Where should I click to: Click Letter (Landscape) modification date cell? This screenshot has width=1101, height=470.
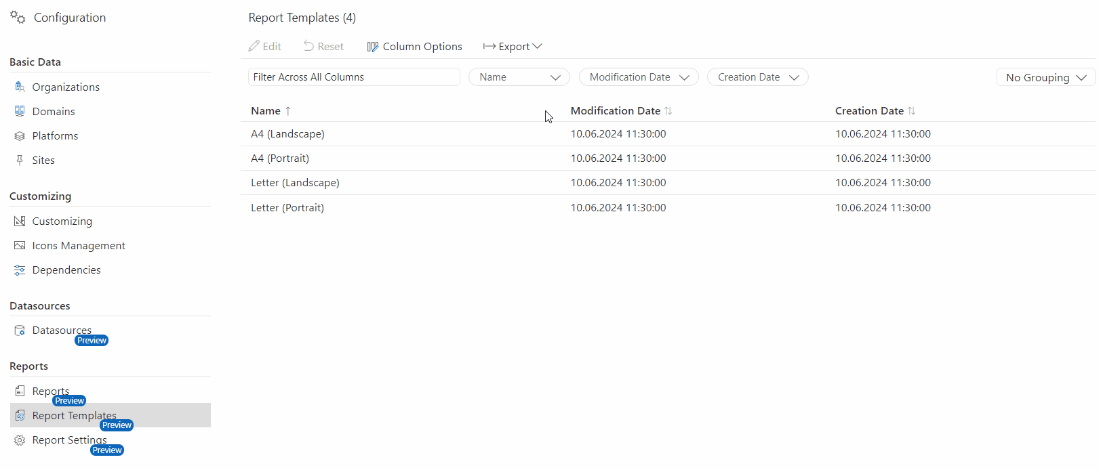coord(618,183)
